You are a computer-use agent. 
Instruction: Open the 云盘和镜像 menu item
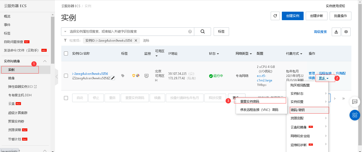(x=308, y=127)
